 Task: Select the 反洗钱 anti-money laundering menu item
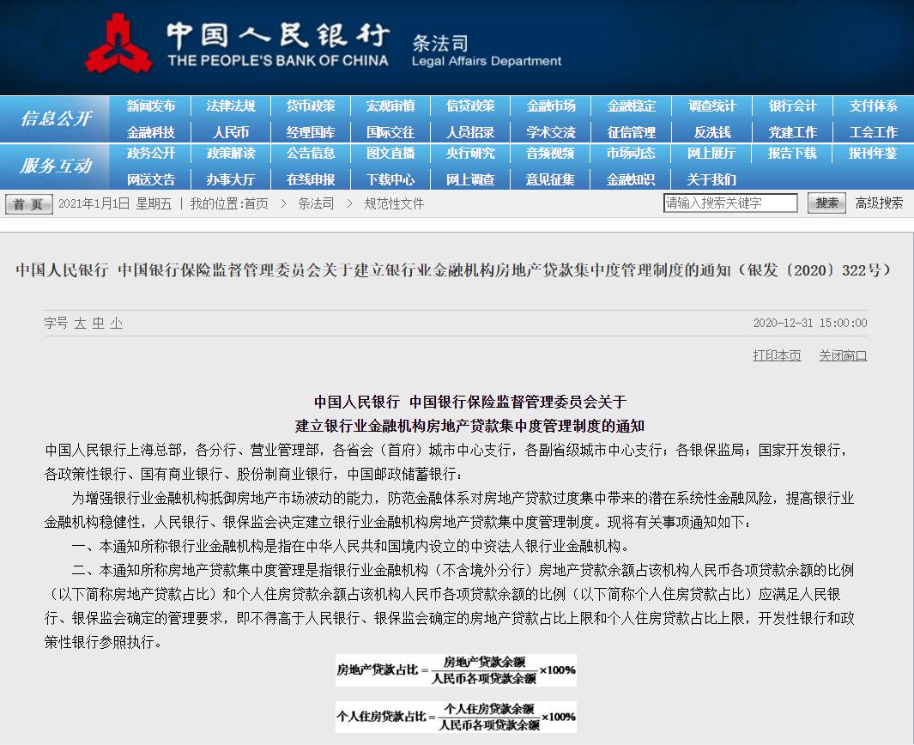[x=712, y=130]
